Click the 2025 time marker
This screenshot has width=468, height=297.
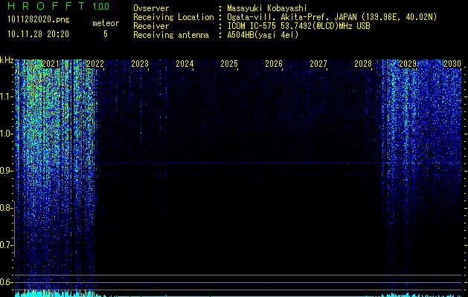pyautogui.click(x=229, y=64)
